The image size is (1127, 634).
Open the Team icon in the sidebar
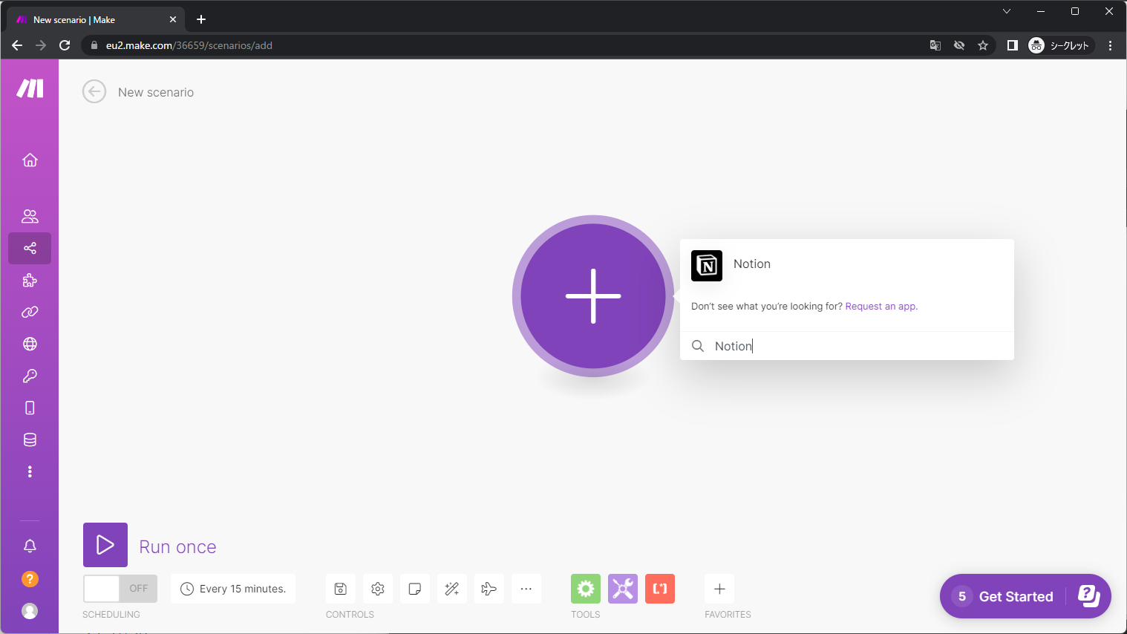coord(30,216)
